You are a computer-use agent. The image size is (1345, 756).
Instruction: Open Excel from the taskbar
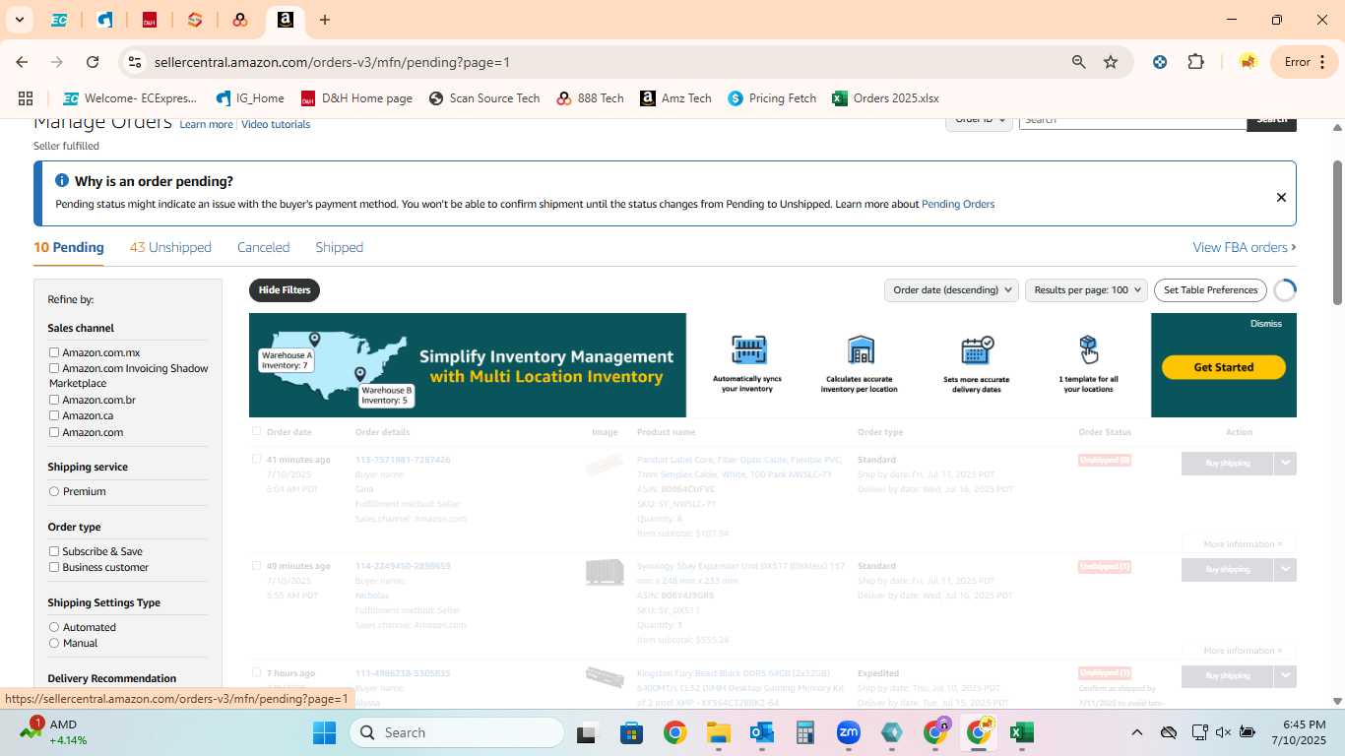1021,732
